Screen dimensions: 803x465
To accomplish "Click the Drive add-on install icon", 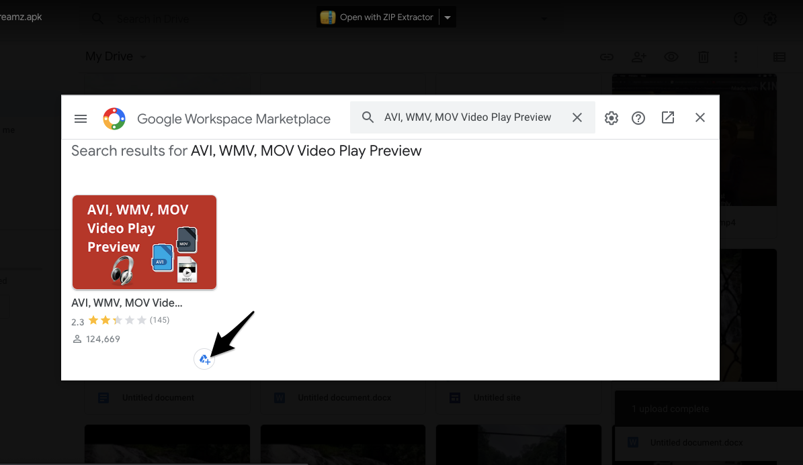I will (204, 360).
